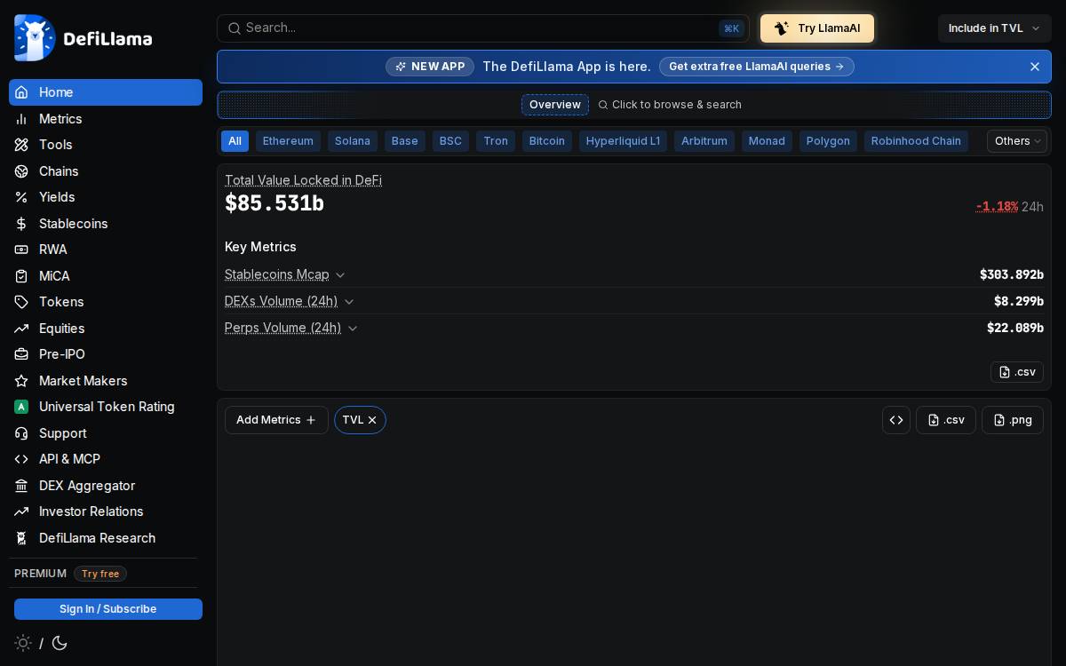This screenshot has height=666, width=1066.
Task: Remove the TVL metric chip
Action: point(372,420)
